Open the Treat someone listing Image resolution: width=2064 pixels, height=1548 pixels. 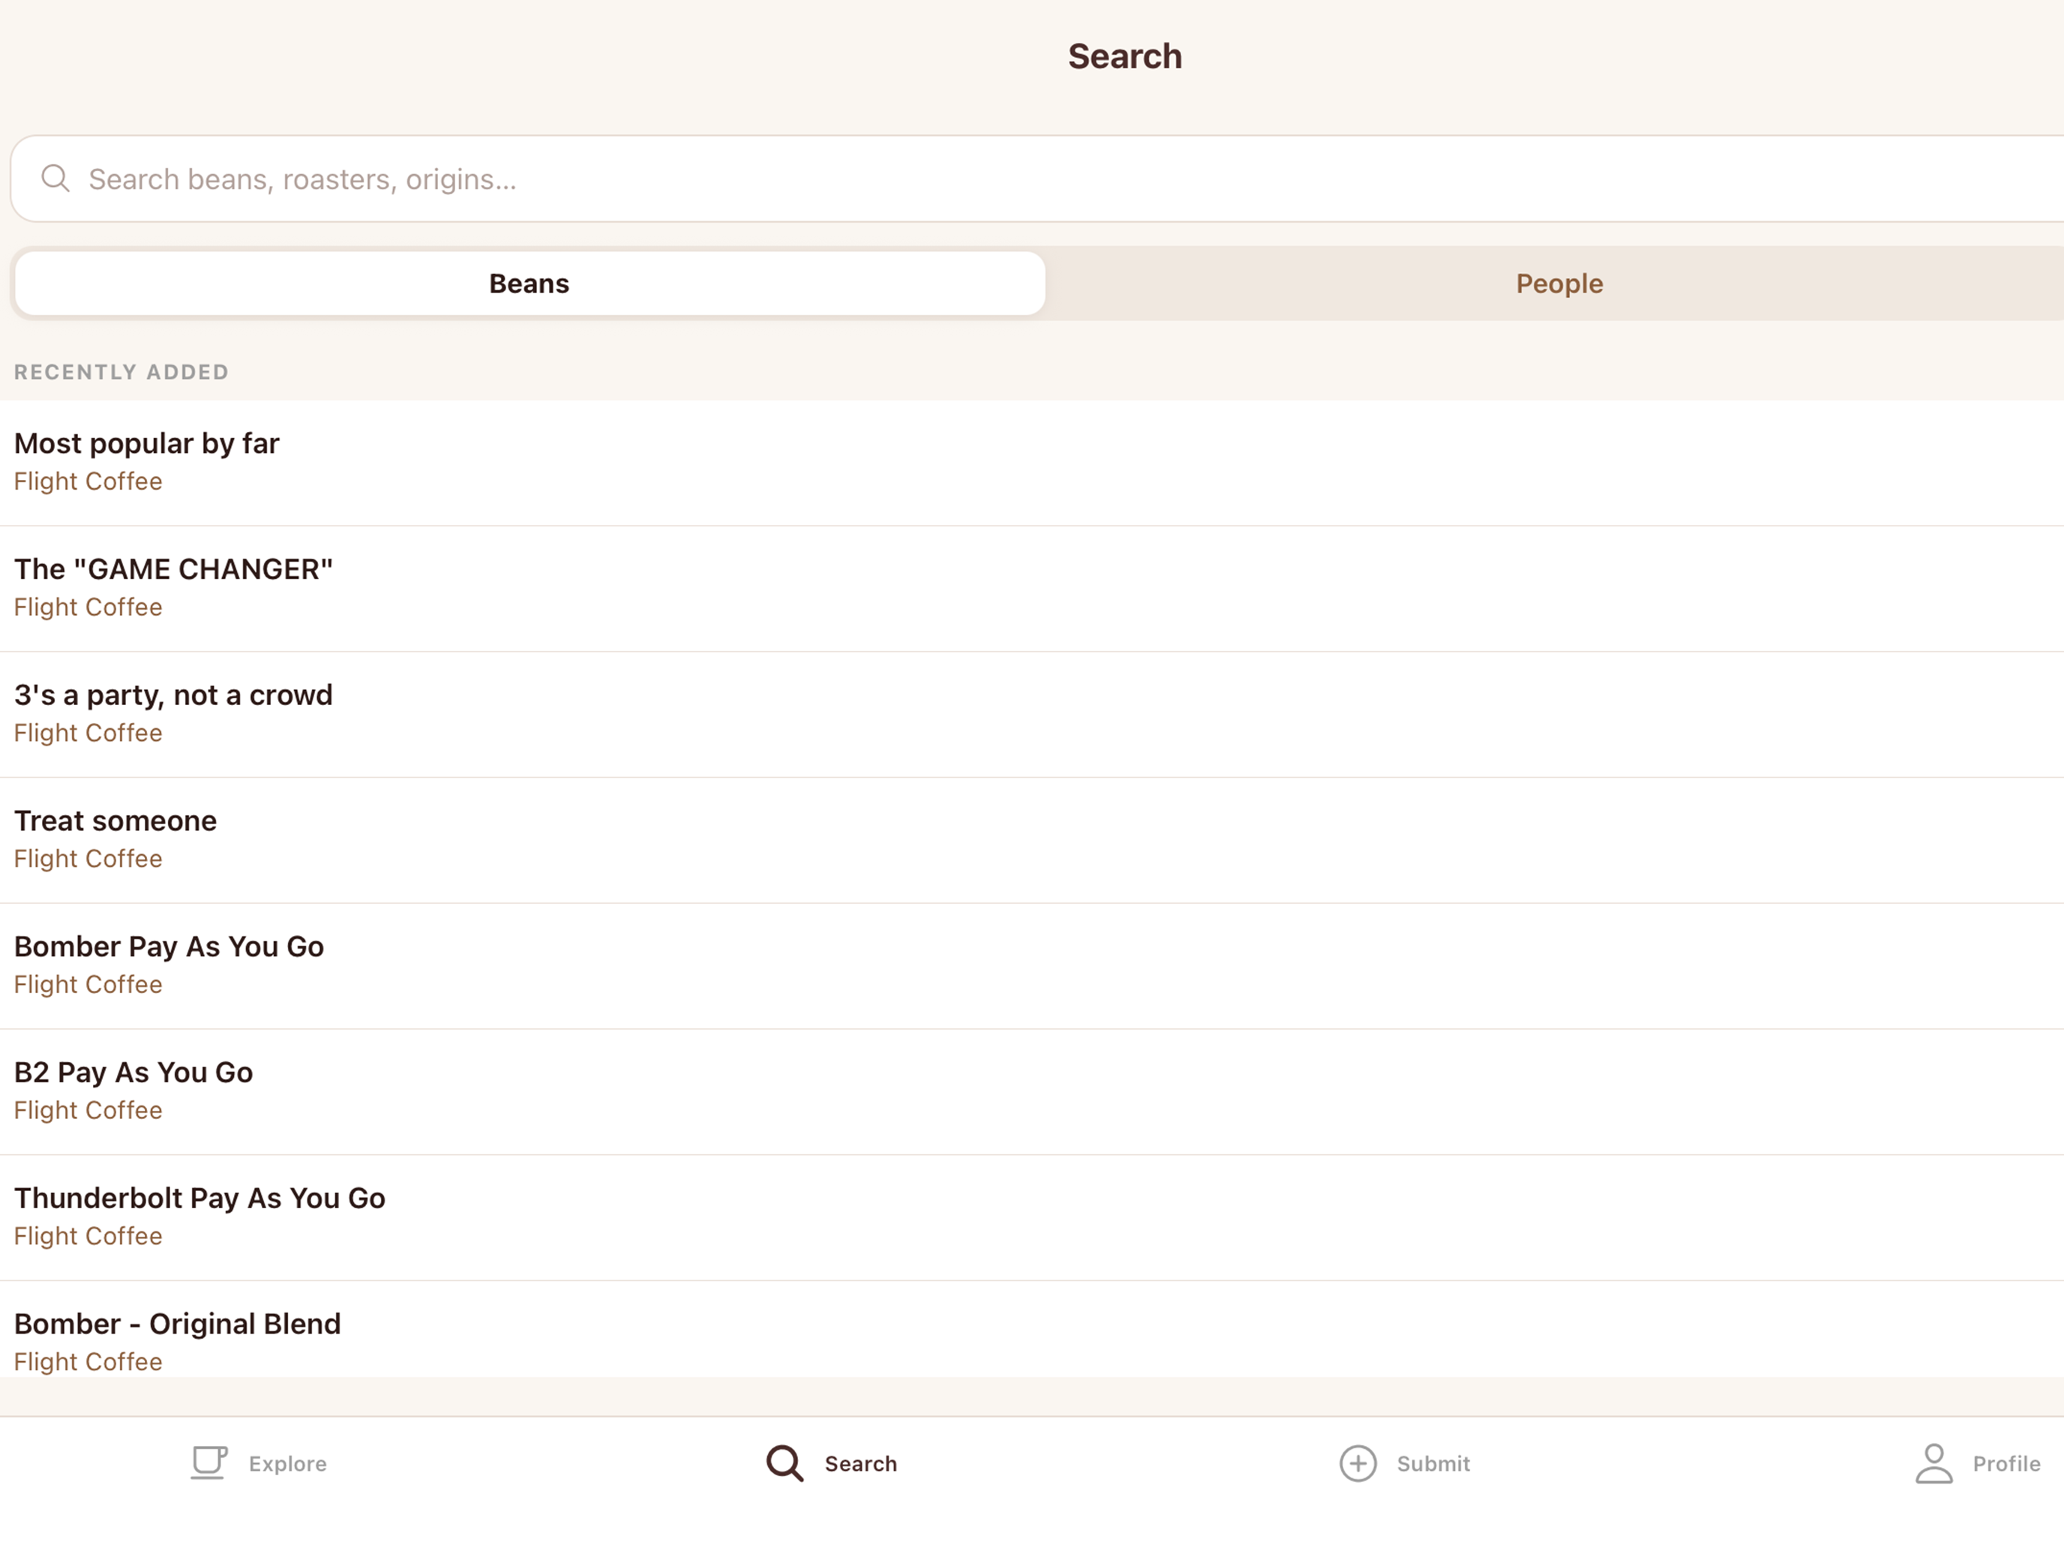pyautogui.click(x=1032, y=841)
